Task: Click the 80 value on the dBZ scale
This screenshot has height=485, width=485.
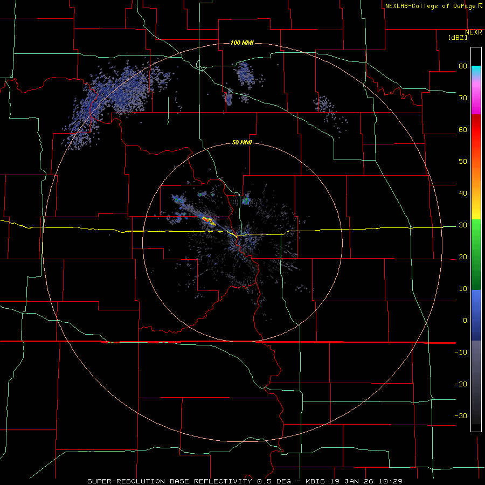Action: coord(463,66)
